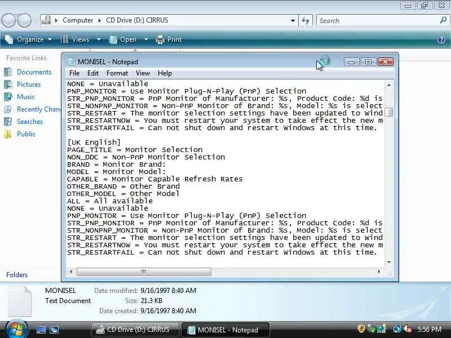Click the Notepad vertical scrollbar thumb

389,112
